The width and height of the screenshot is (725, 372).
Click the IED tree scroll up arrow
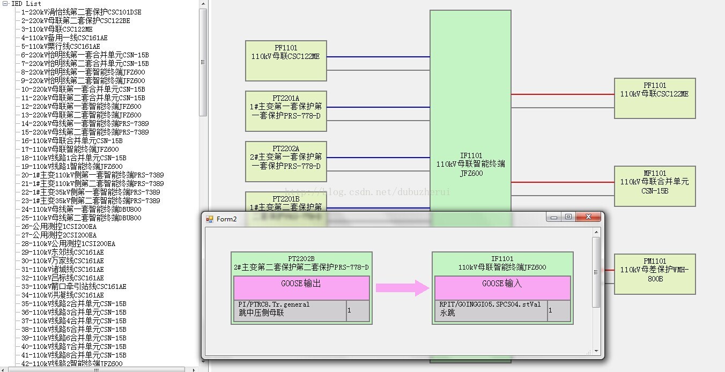[203, 4]
